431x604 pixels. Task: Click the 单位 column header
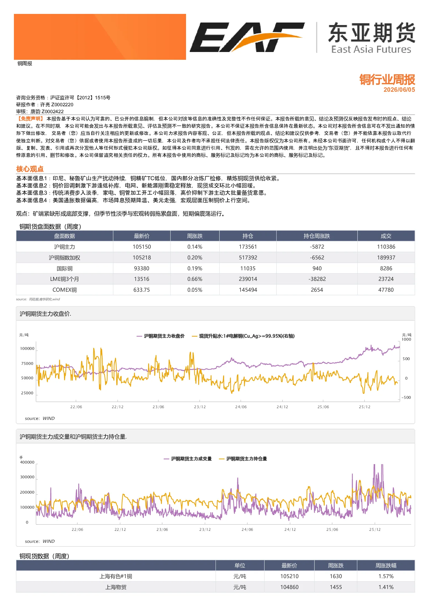coord(240,565)
